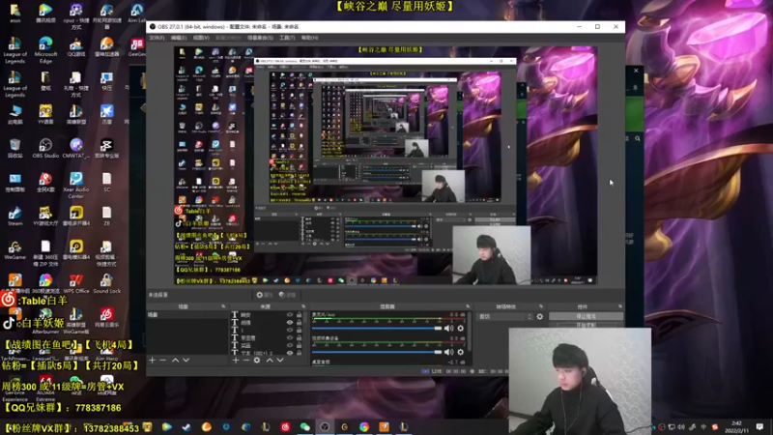Image resolution: width=773 pixels, height=435 pixels.
Task: Open Steam desktop shortcut
Action: (14, 216)
